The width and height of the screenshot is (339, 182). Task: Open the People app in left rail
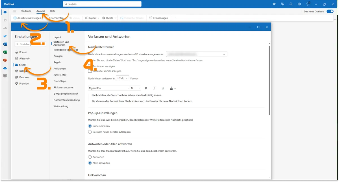[x=5, y=28]
